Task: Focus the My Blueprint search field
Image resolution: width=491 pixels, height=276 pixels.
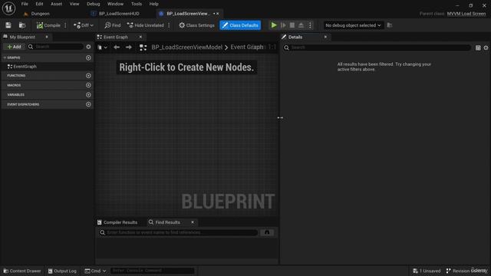Action: coord(55,47)
